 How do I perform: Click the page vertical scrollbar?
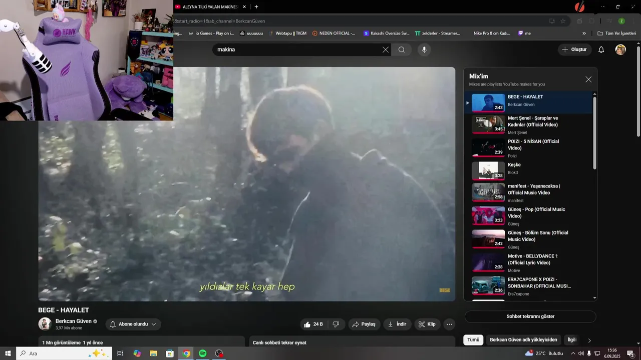[x=638, y=91]
